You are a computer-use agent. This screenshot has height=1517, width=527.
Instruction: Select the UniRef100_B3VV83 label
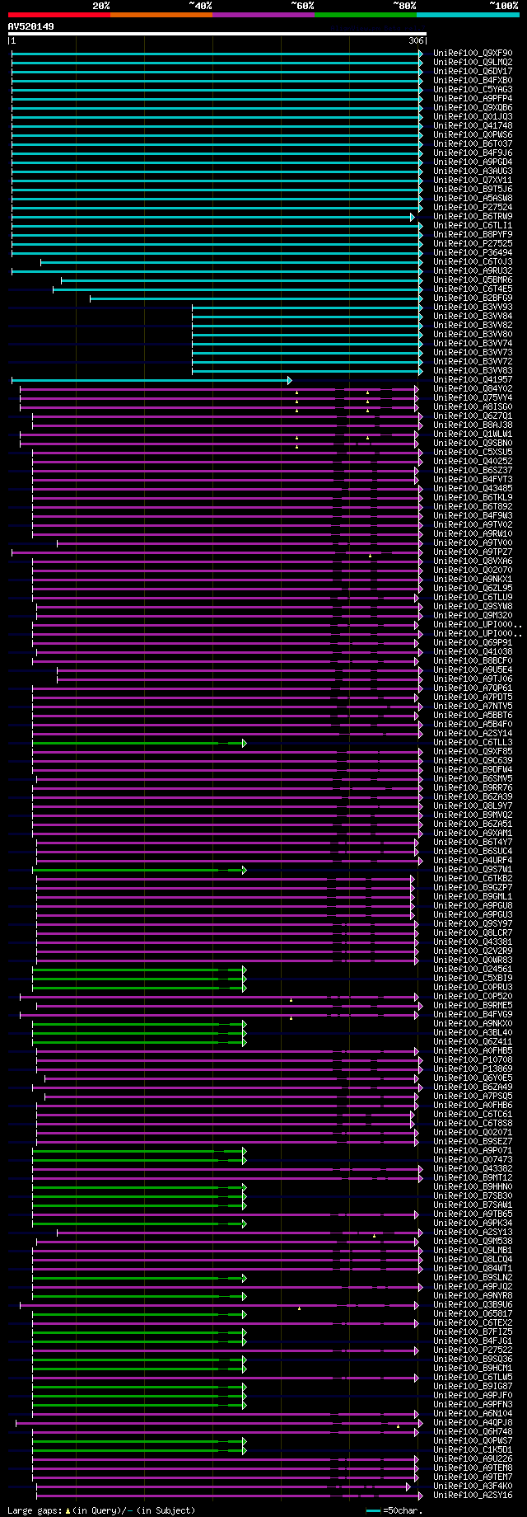(x=473, y=370)
